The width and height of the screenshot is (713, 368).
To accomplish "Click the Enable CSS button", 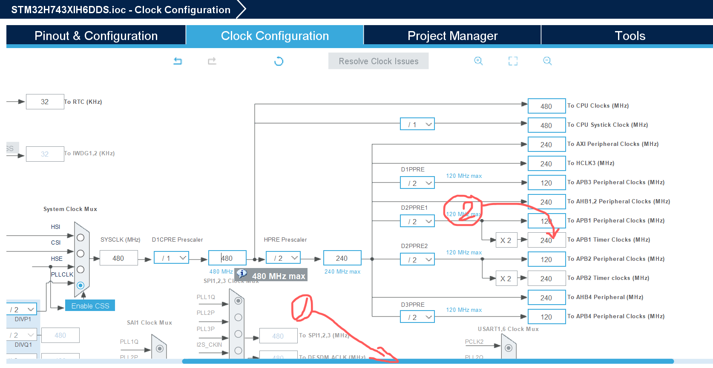I will click(90, 306).
